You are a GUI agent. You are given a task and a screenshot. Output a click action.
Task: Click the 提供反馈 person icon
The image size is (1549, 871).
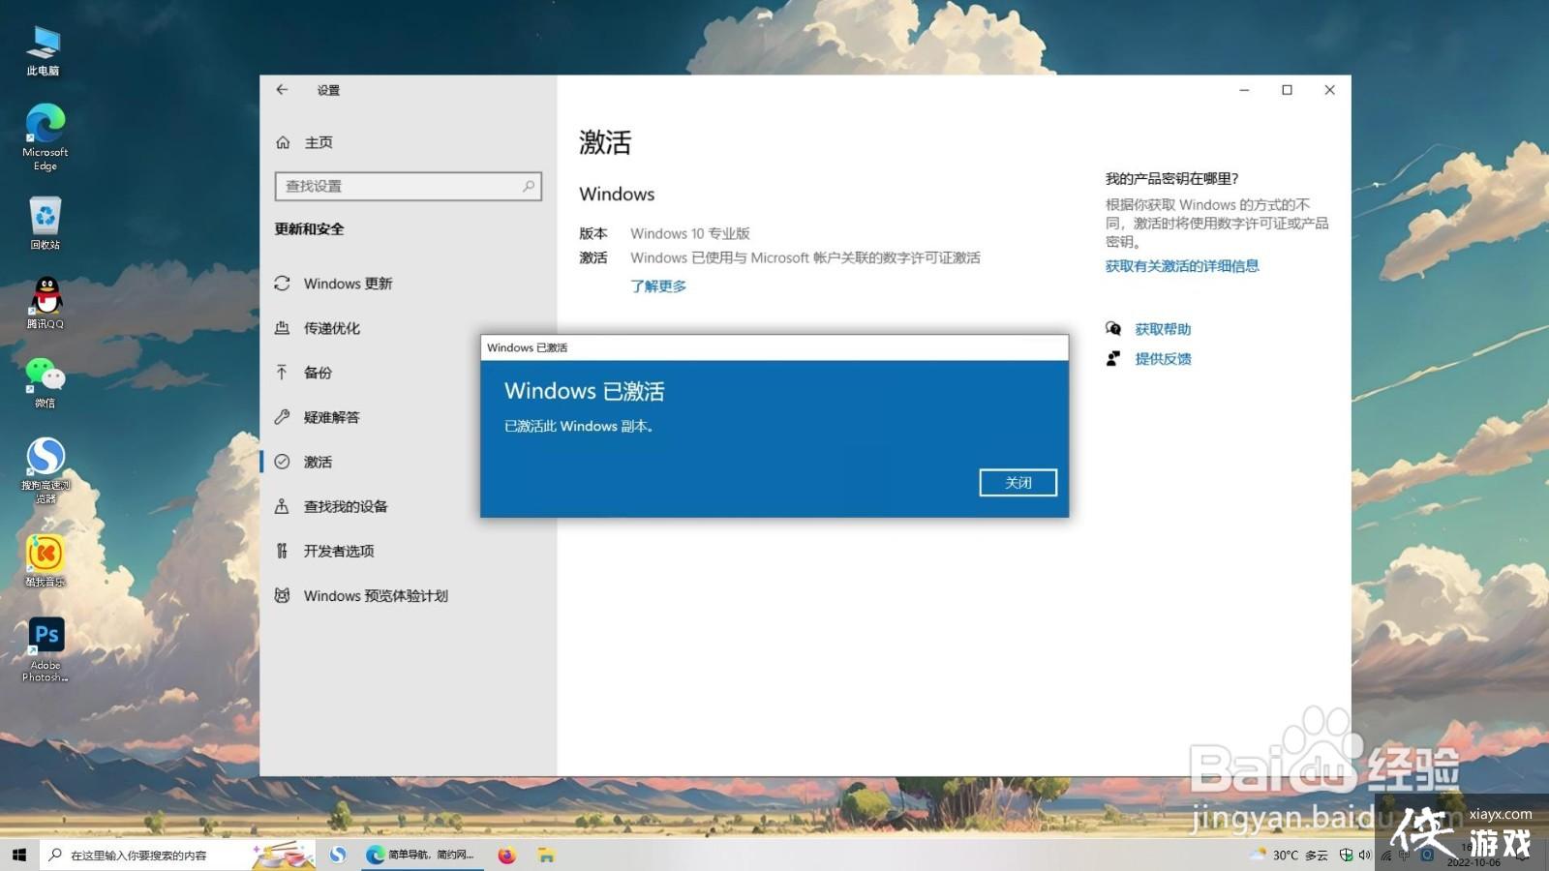click(1113, 359)
